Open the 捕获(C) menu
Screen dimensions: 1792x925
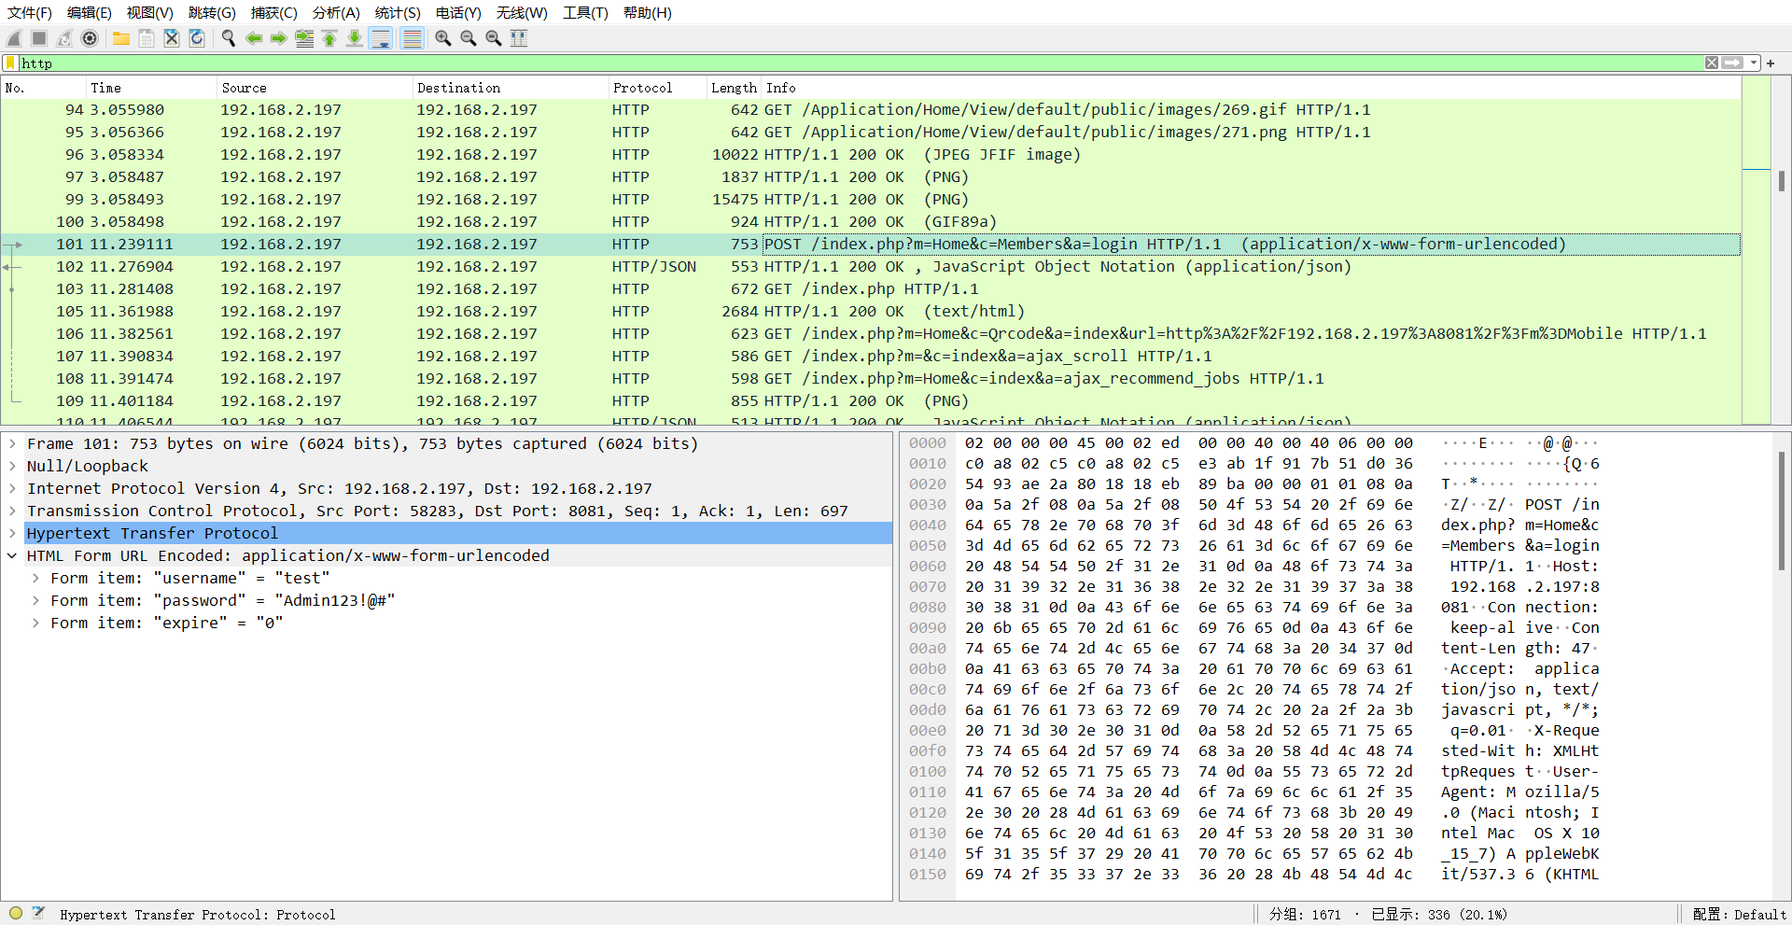pyautogui.click(x=274, y=12)
